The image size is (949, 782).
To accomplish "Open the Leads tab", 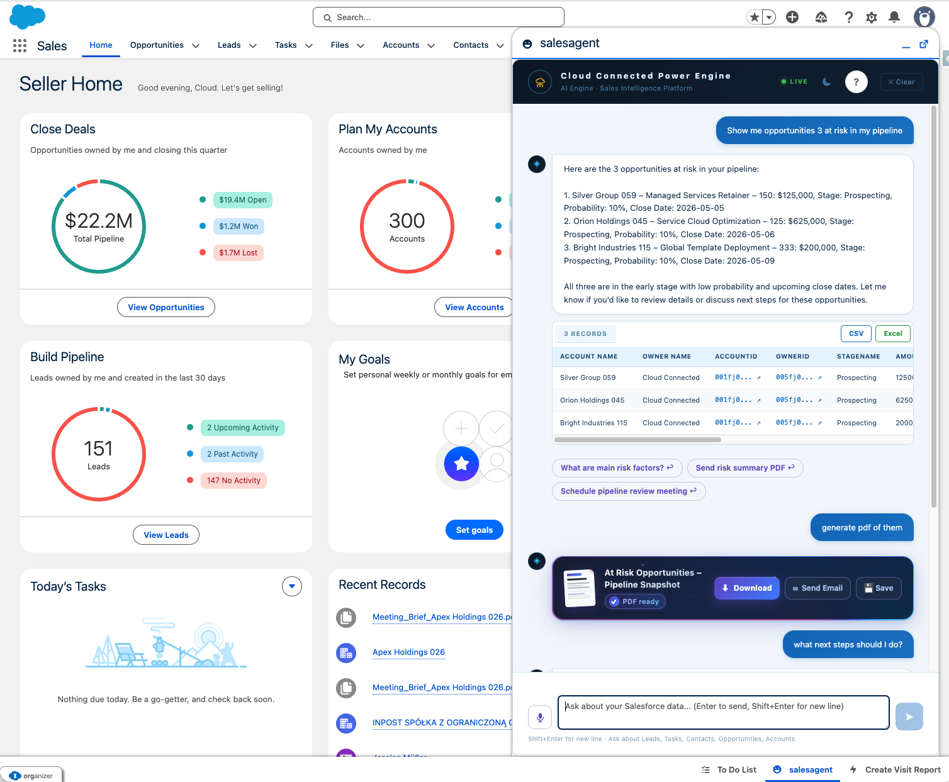I will (229, 45).
